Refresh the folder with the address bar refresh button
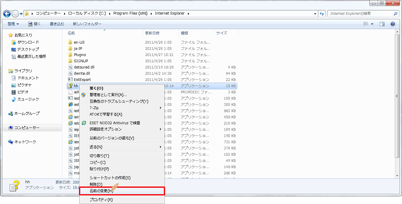Screen dimensions: 402x204 pos(322,14)
